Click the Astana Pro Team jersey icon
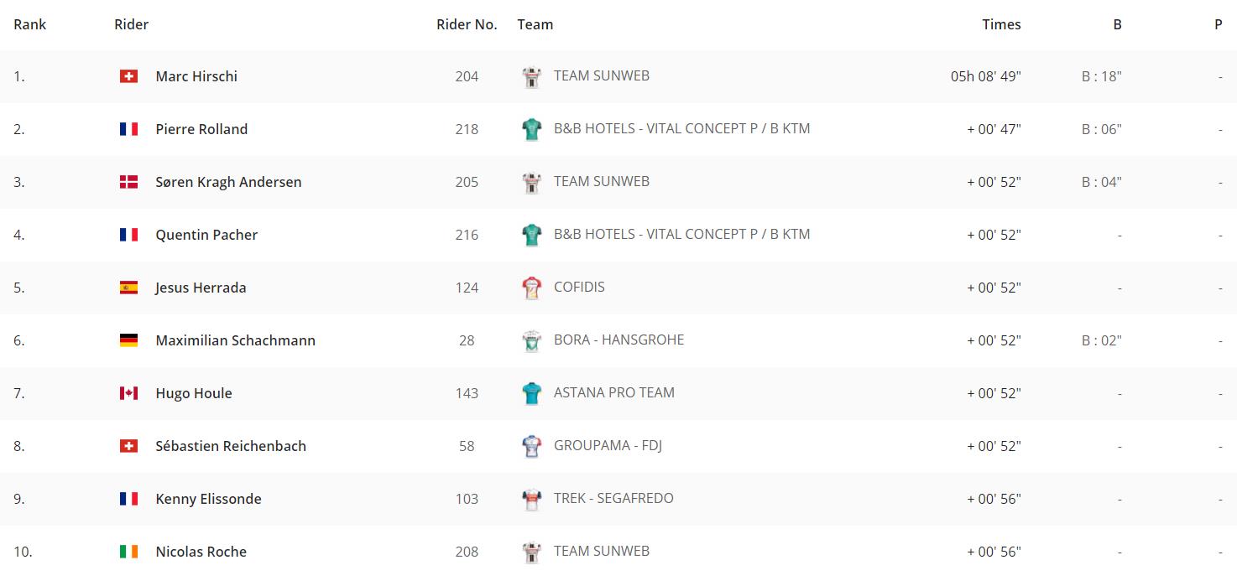Image resolution: width=1237 pixels, height=586 pixels. tap(532, 393)
